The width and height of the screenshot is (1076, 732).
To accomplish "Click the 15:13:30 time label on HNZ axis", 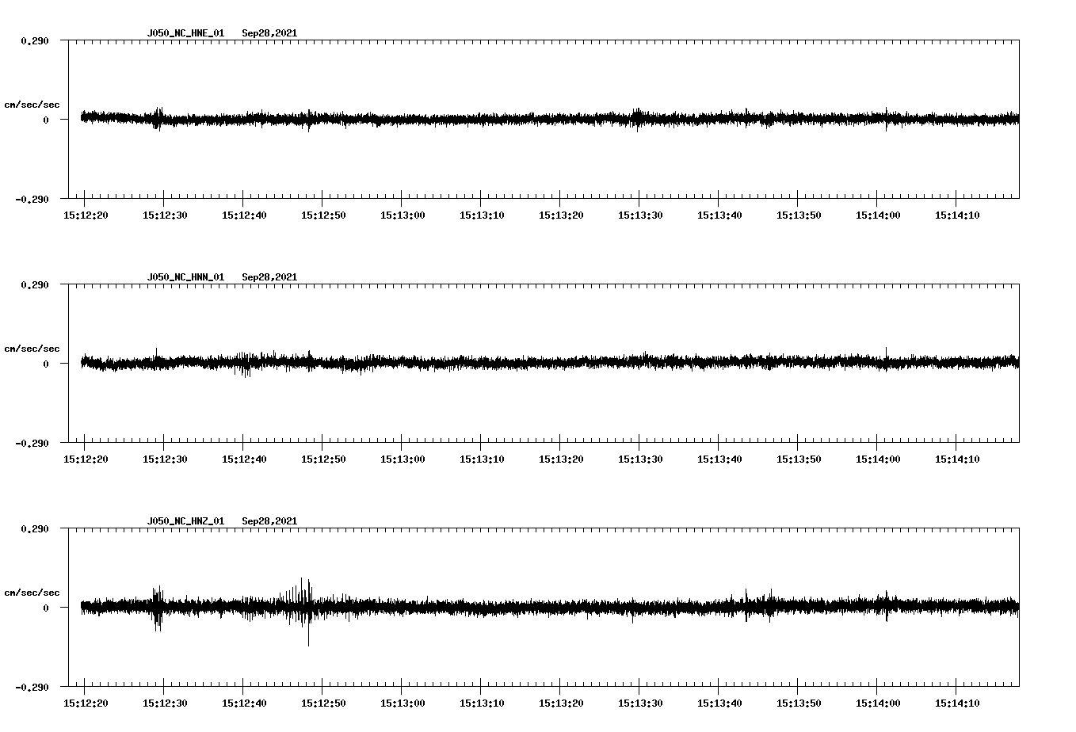I will (640, 703).
